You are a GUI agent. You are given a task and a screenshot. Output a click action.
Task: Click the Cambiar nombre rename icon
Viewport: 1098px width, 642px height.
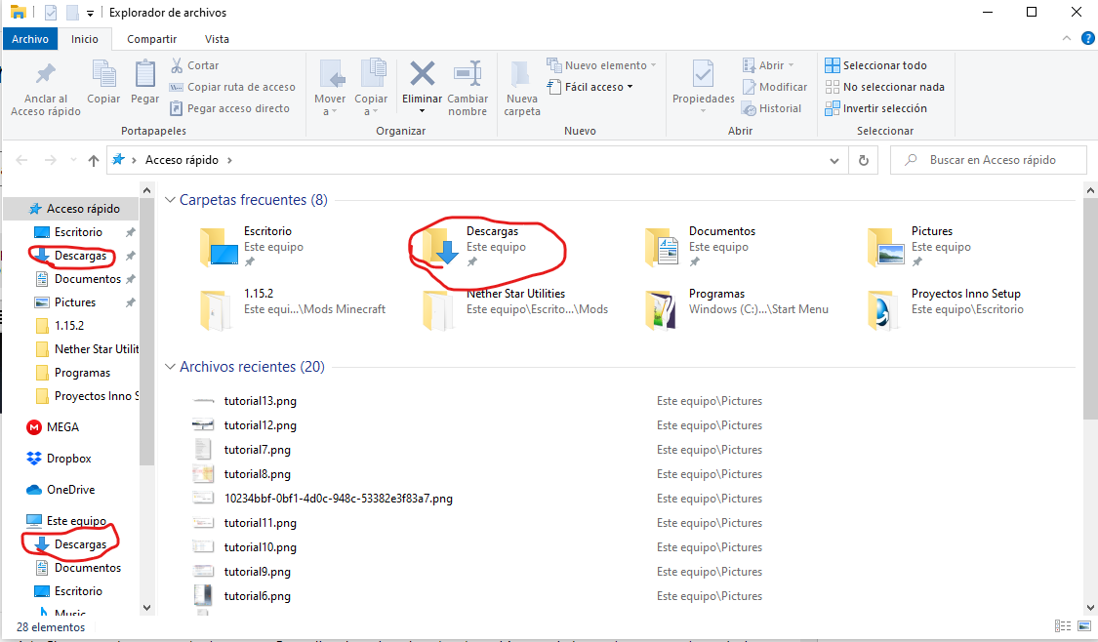pyautogui.click(x=468, y=74)
